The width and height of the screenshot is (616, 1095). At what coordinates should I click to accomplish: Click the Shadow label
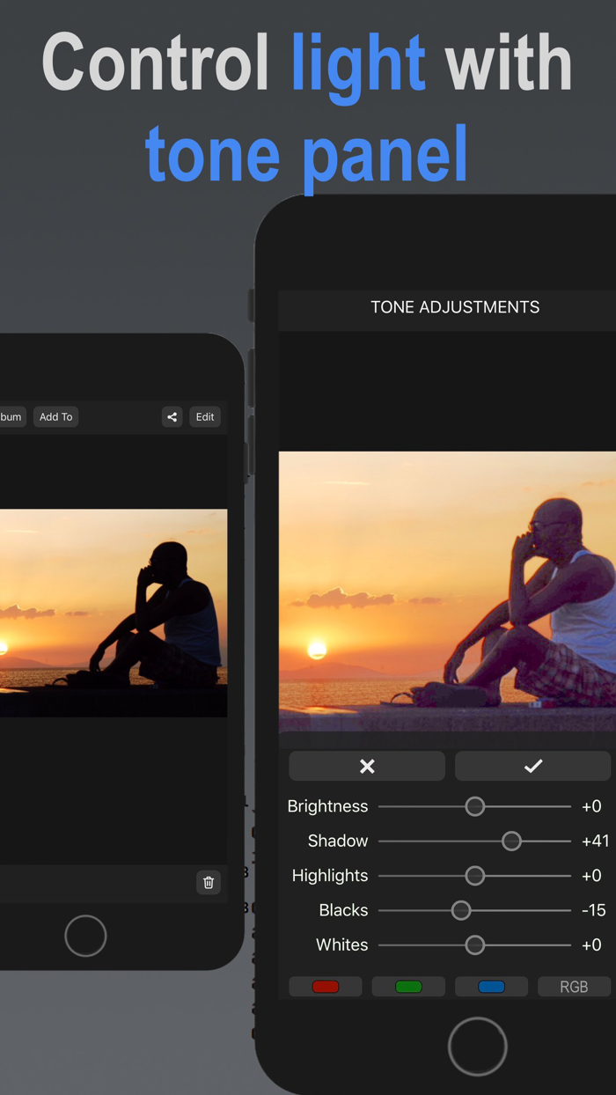click(338, 841)
